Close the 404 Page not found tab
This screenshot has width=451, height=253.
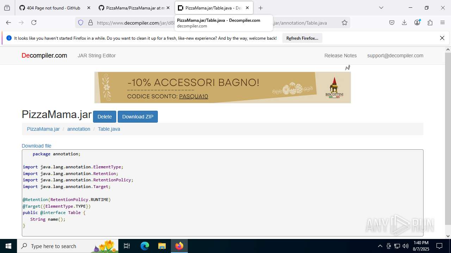click(88, 8)
